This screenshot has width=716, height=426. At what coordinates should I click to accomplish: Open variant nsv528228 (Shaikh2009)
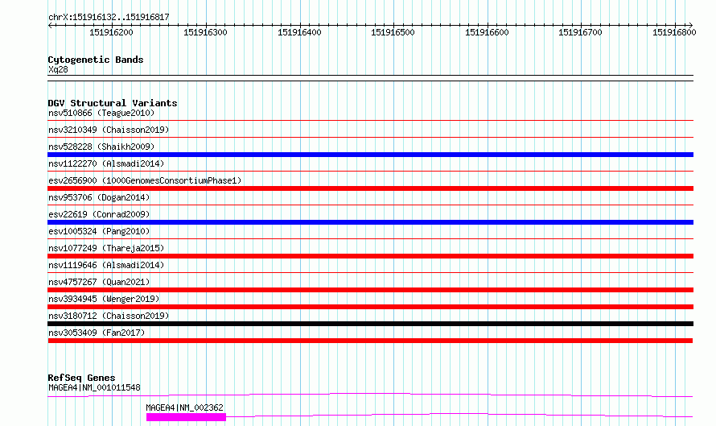click(101, 147)
